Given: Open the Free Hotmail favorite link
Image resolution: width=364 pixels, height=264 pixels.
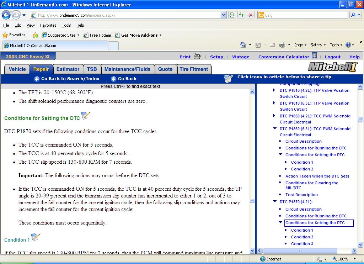Looking at the screenshot, I should pyautogui.click(x=97, y=35).
